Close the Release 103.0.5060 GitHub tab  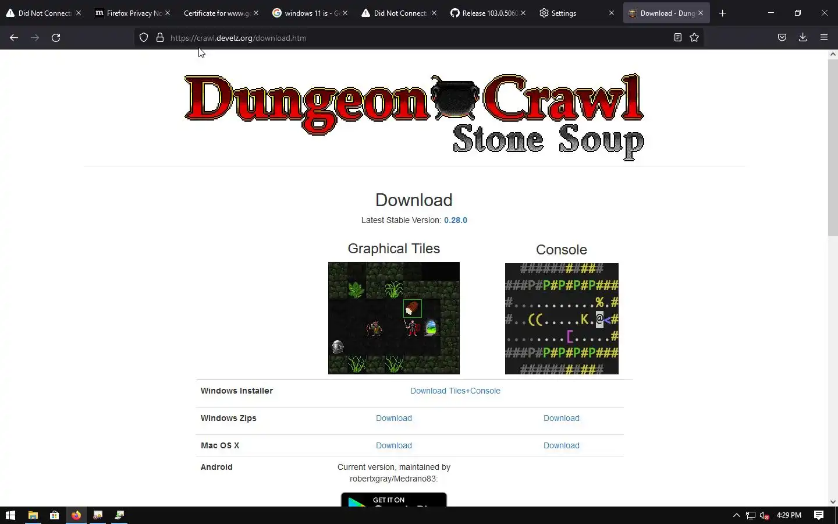point(523,13)
